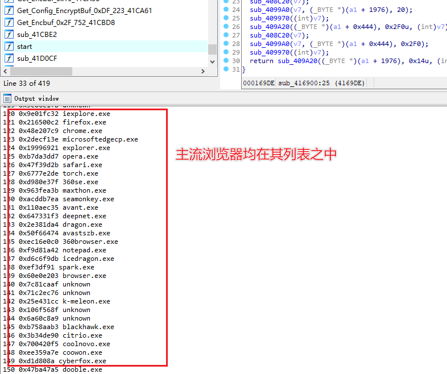Click 'Line 33 of 419' status text

point(27,83)
